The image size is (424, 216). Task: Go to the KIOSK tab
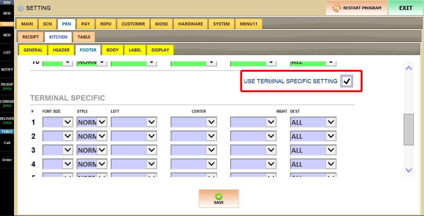pos(161,24)
